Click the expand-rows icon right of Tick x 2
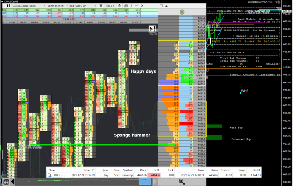 tap(120, 6)
